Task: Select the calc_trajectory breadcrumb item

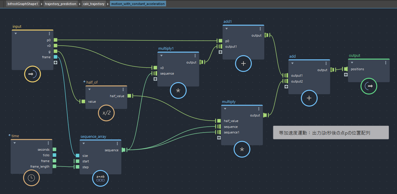Action: [x=94, y=4]
